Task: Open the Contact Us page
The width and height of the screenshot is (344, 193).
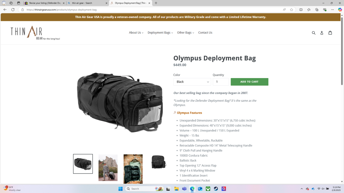Action: tap(205, 33)
